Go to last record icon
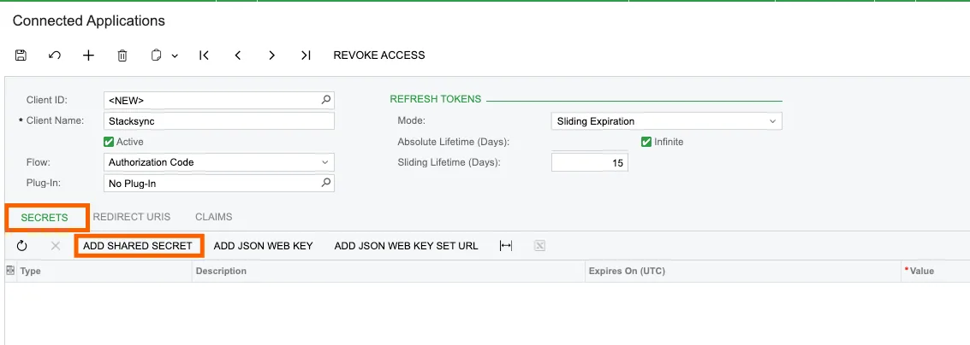Screen dimensions: 970x345 coord(306,55)
